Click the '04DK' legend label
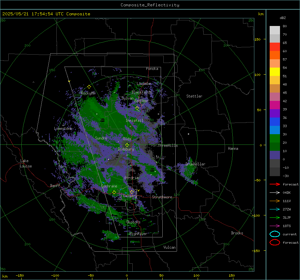The width and height of the screenshot is (300, 280). (x=287, y=192)
